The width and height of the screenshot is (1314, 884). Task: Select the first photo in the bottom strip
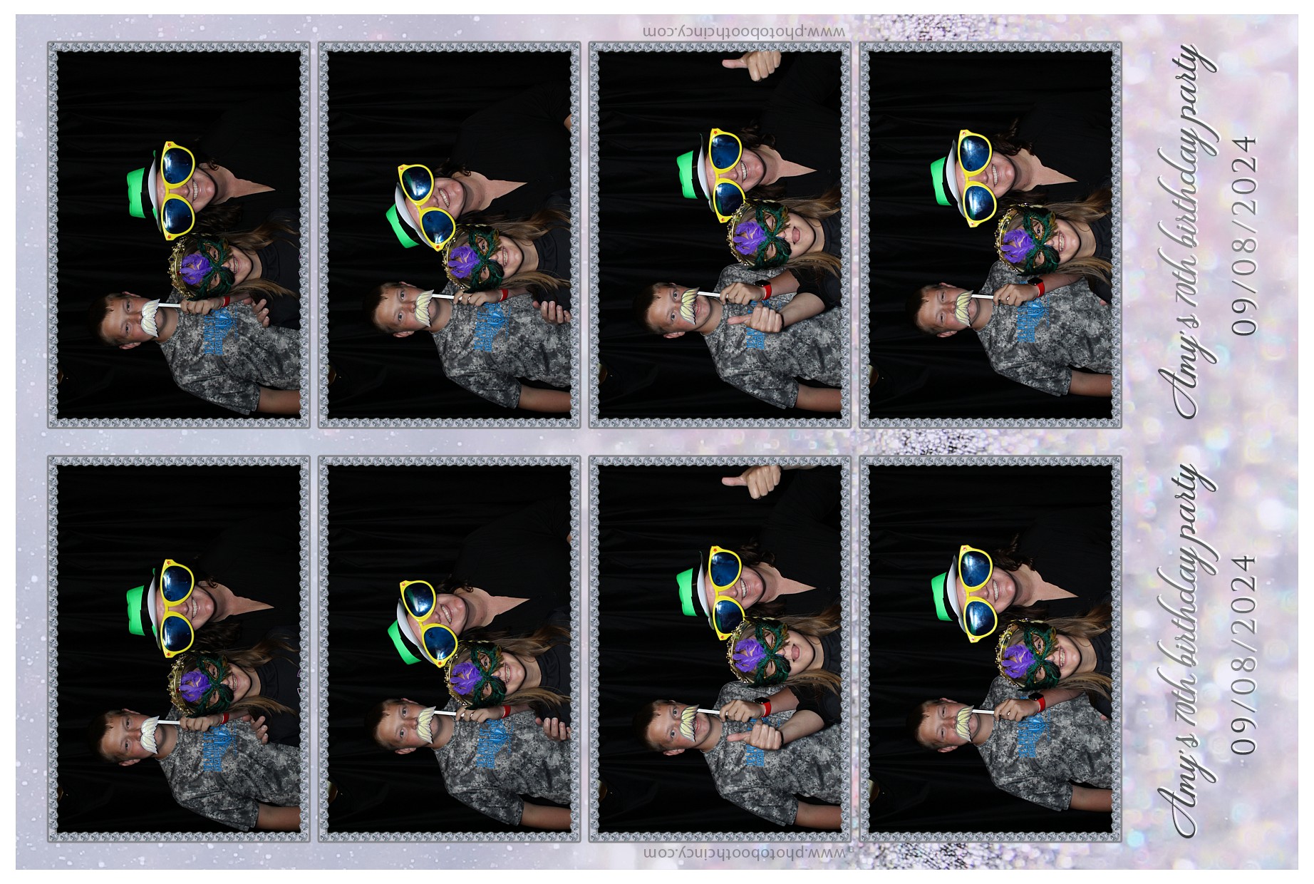(x=179, y=649)
